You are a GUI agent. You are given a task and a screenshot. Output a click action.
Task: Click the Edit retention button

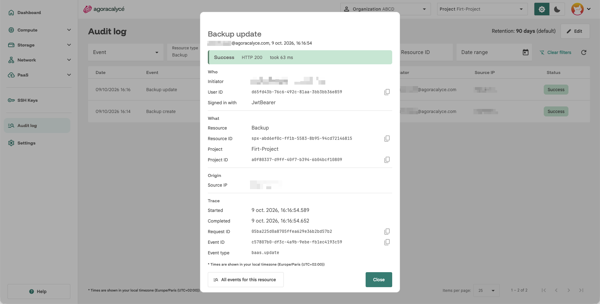(575, 31)
